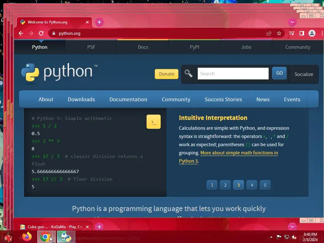Open the Events menu
The image size is (324, 243).
pos(292,99)
